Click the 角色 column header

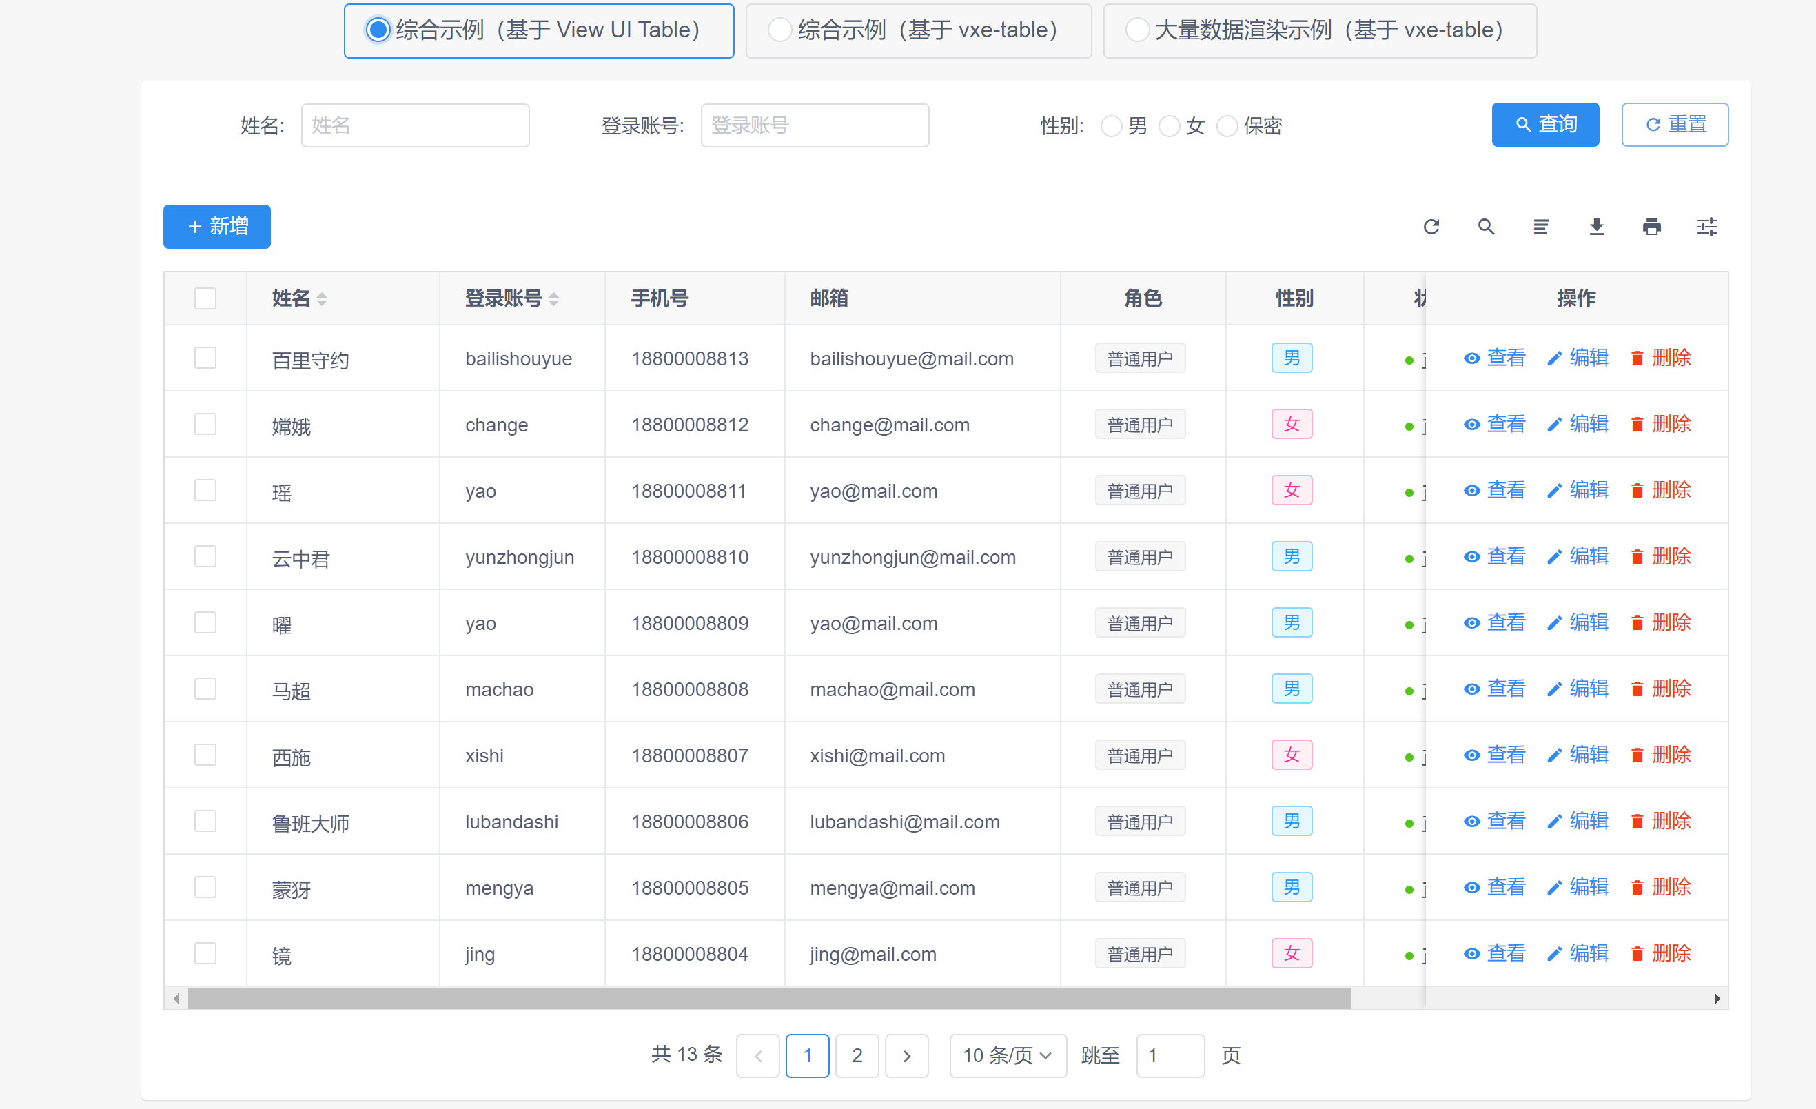tap(1143, 298)
